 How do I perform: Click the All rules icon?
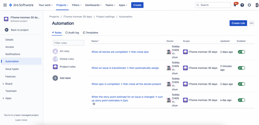[55, 51]
